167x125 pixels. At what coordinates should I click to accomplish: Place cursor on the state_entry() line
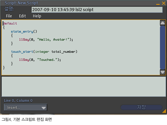[x=24, y=32]
